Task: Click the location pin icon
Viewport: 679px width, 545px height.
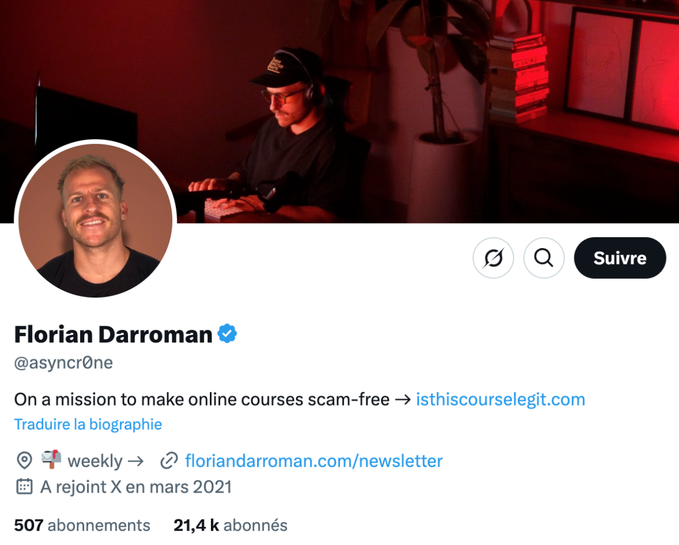Action: pyautogui.click(x=24, y=461)
